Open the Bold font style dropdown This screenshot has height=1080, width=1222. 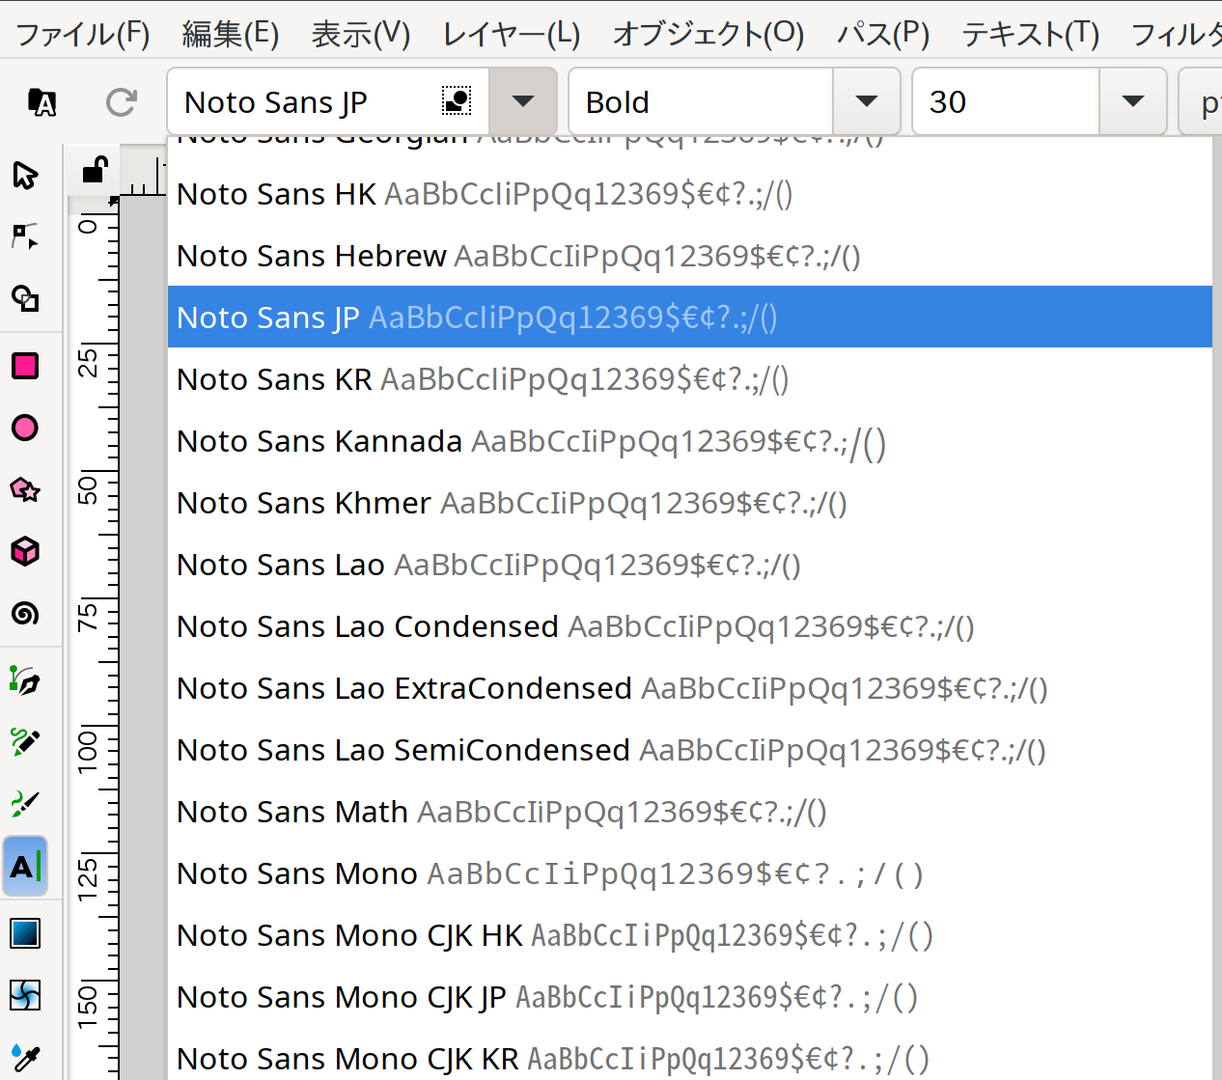867,101
